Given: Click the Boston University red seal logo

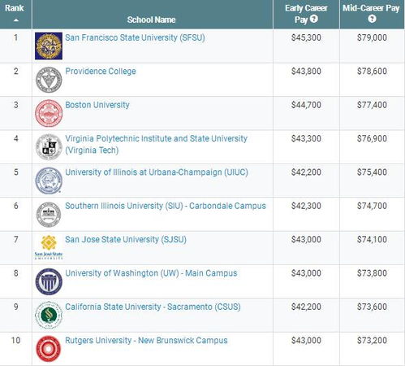Looking at the screenshot, I should pyautogui.click(x=49, y=113).
